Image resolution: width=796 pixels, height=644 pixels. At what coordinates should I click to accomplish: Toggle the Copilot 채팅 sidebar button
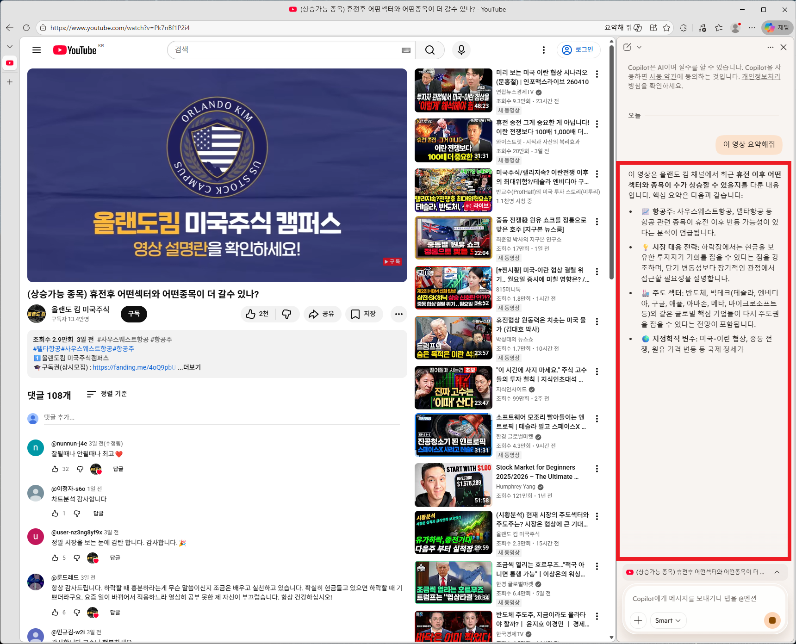tap(777, 28)
